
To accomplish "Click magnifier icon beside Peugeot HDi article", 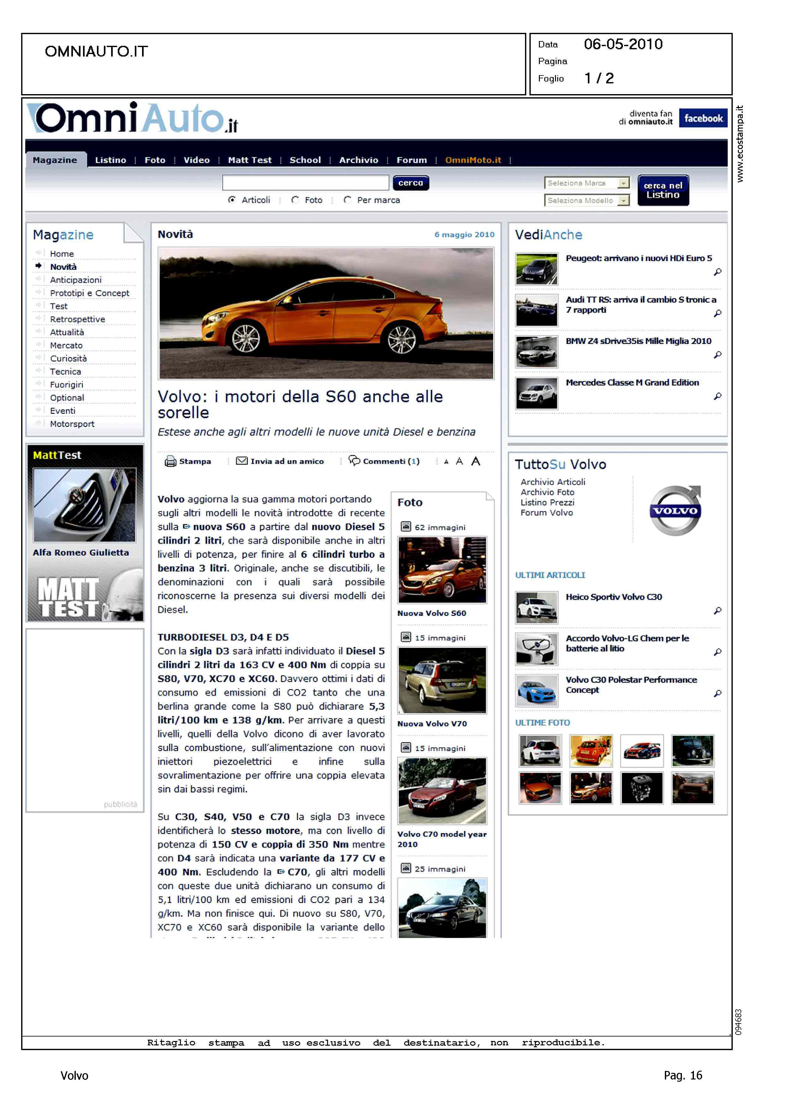I will (x=717, y=272).
